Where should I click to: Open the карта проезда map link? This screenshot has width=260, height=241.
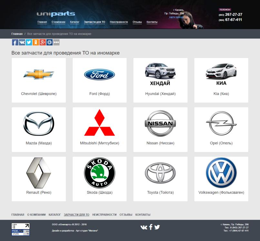click(x=176, y=17)
